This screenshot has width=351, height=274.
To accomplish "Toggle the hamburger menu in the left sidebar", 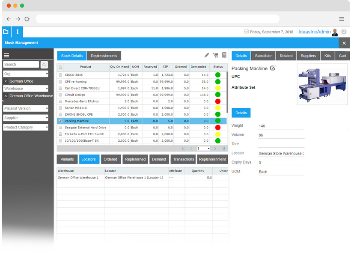I will click(6, 55).
